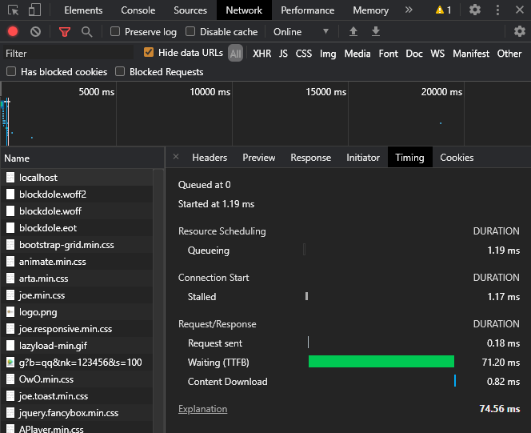This screenshot has width=531, height=433.
Task: Switch to the Console tab
Action: click(x=138, y=10)
